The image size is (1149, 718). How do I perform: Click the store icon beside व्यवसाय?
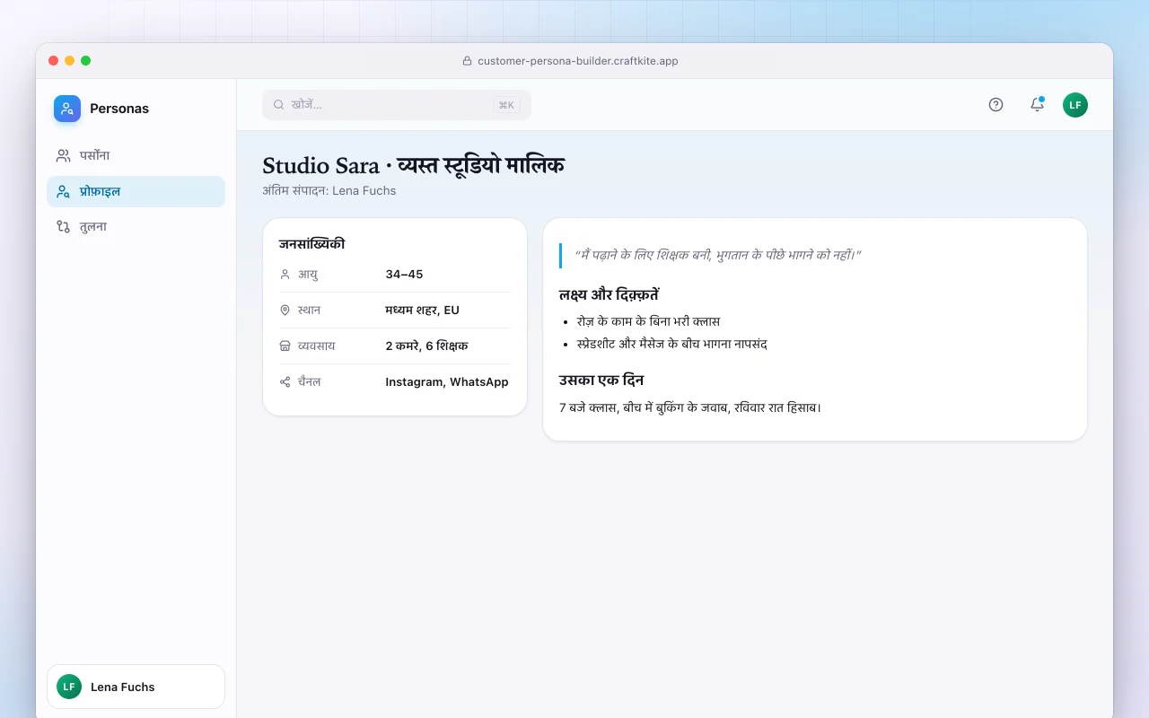coord(285,346)
